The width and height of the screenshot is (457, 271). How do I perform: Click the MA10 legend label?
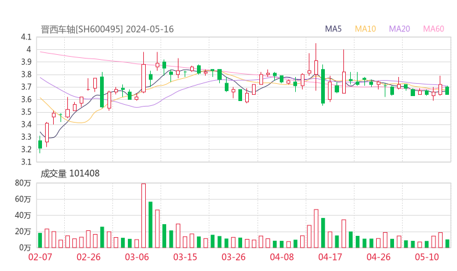(x=365, y=29)
